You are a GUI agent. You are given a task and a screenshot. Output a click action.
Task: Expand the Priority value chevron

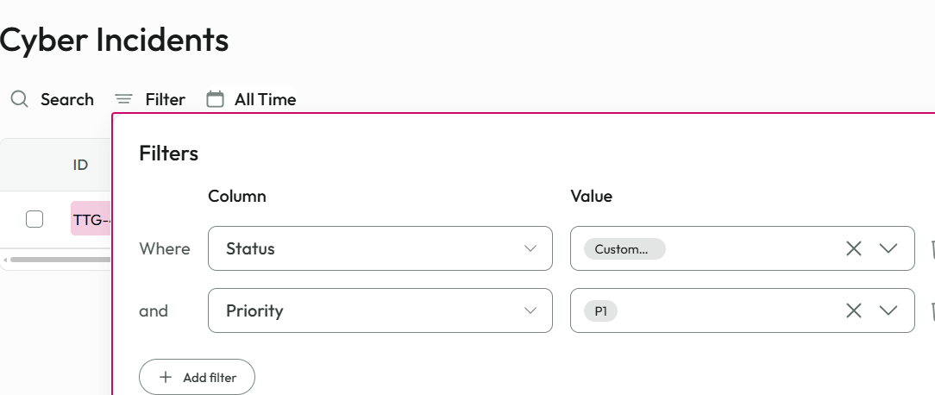tap(888, 310)
